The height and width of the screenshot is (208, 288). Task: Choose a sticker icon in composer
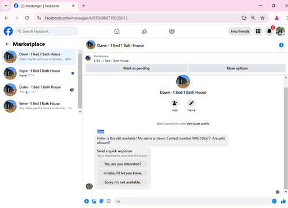(101, 201)
